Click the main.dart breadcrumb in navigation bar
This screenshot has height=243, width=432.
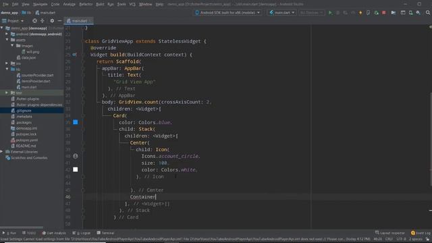pyautogui.click(x=45, y=13)
